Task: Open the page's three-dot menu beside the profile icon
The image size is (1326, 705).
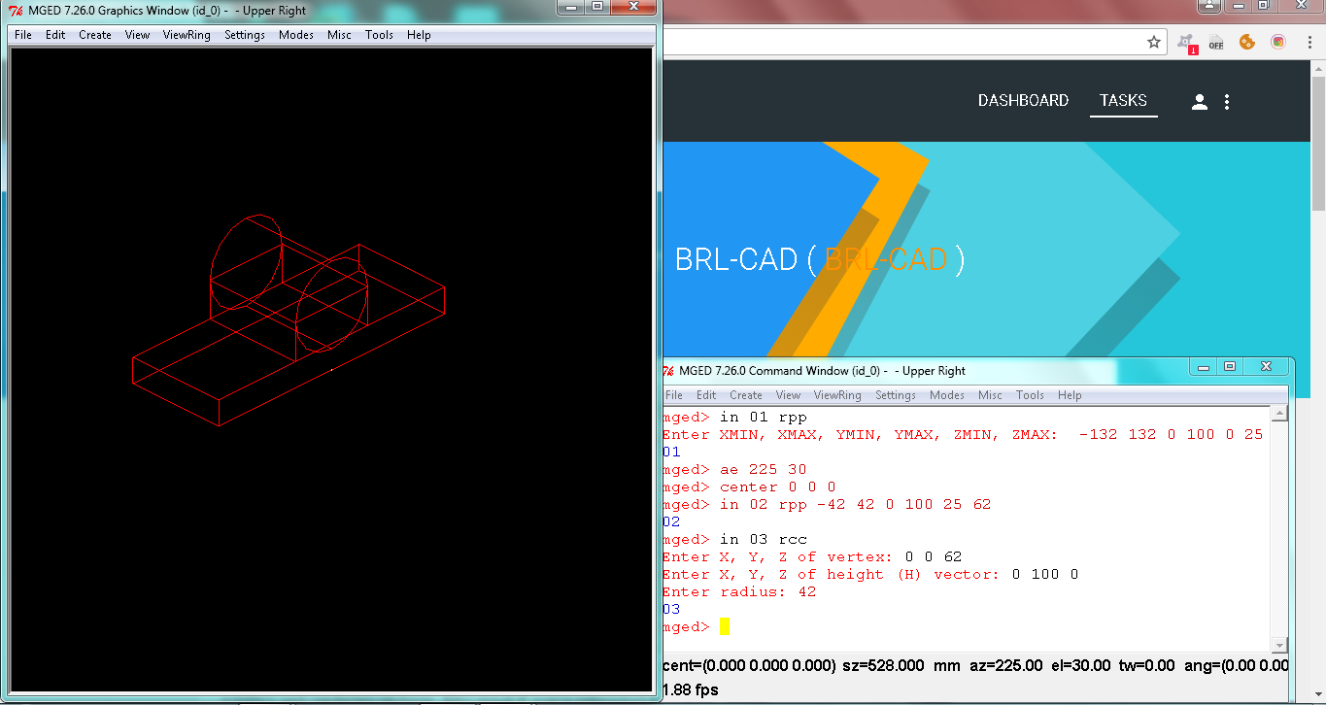Action: (1227, 101)
